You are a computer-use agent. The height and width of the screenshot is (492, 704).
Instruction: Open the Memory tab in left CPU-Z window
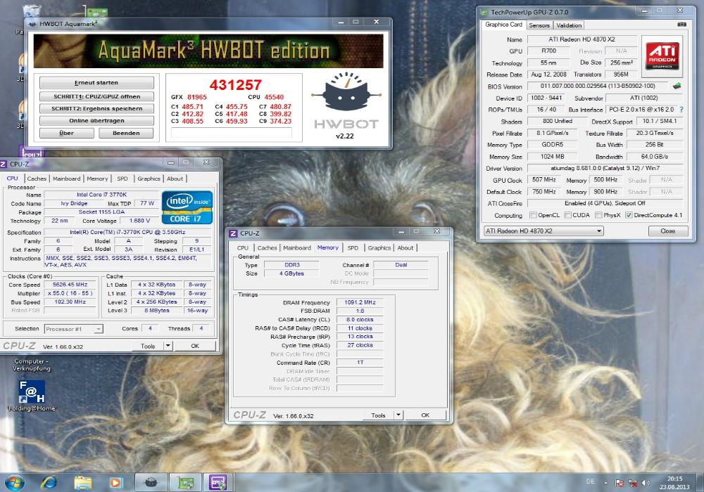pyautogui.click(x=97, y=179)
